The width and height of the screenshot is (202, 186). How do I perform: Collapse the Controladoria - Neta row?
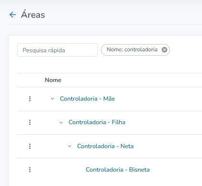69,146
